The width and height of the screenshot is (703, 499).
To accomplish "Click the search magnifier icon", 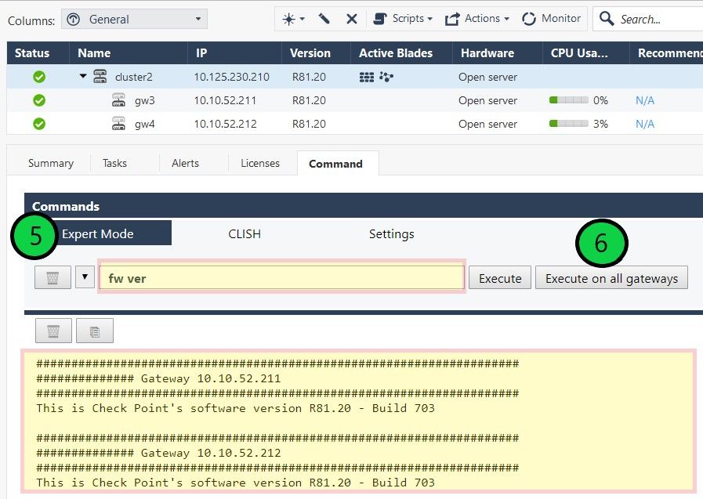I will 607,19.
